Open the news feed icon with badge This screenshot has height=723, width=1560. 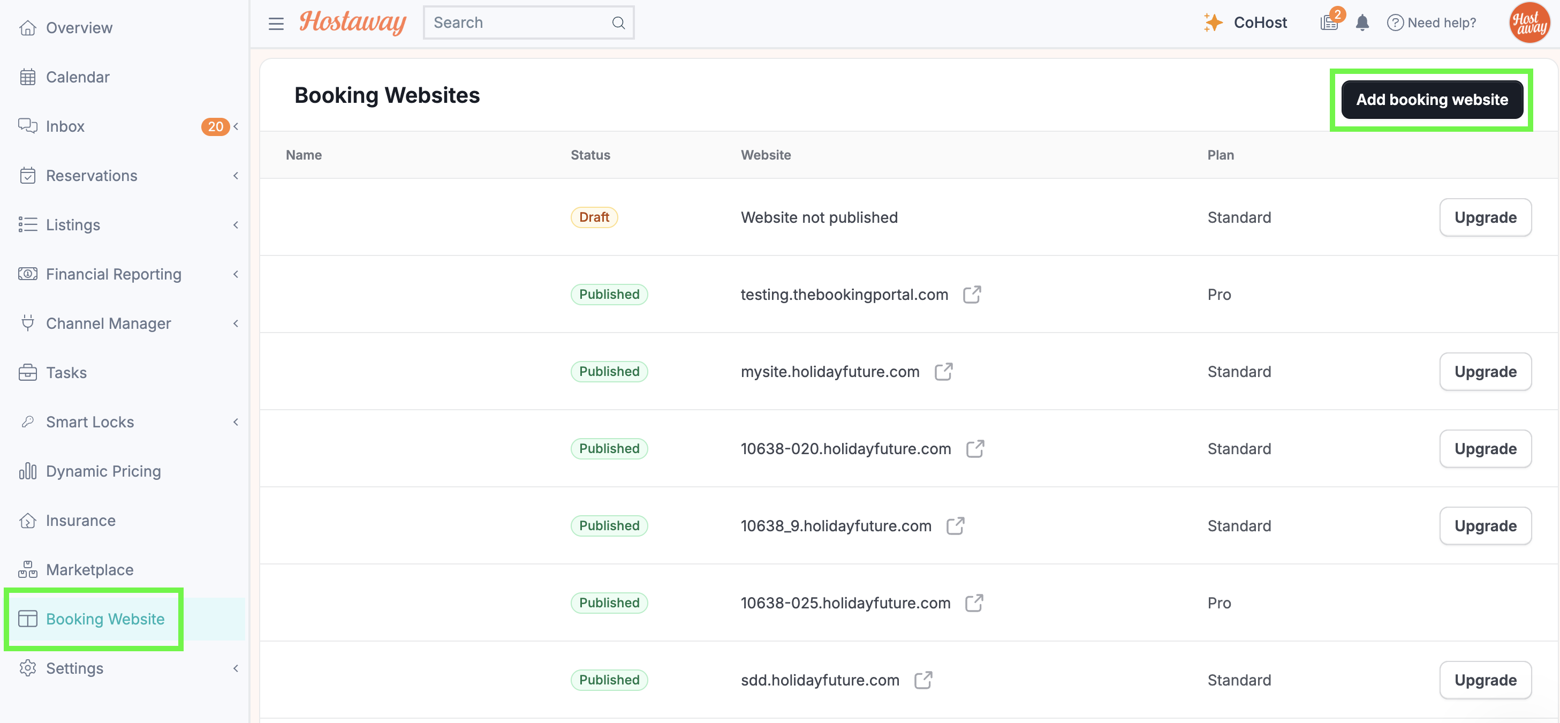[1330, 22]
